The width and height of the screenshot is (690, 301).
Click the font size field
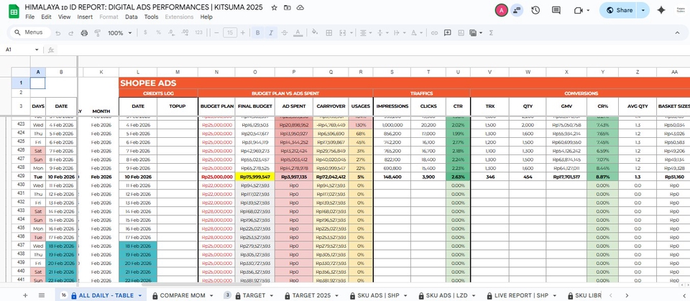pyautogui.click(x=230, y=32)
